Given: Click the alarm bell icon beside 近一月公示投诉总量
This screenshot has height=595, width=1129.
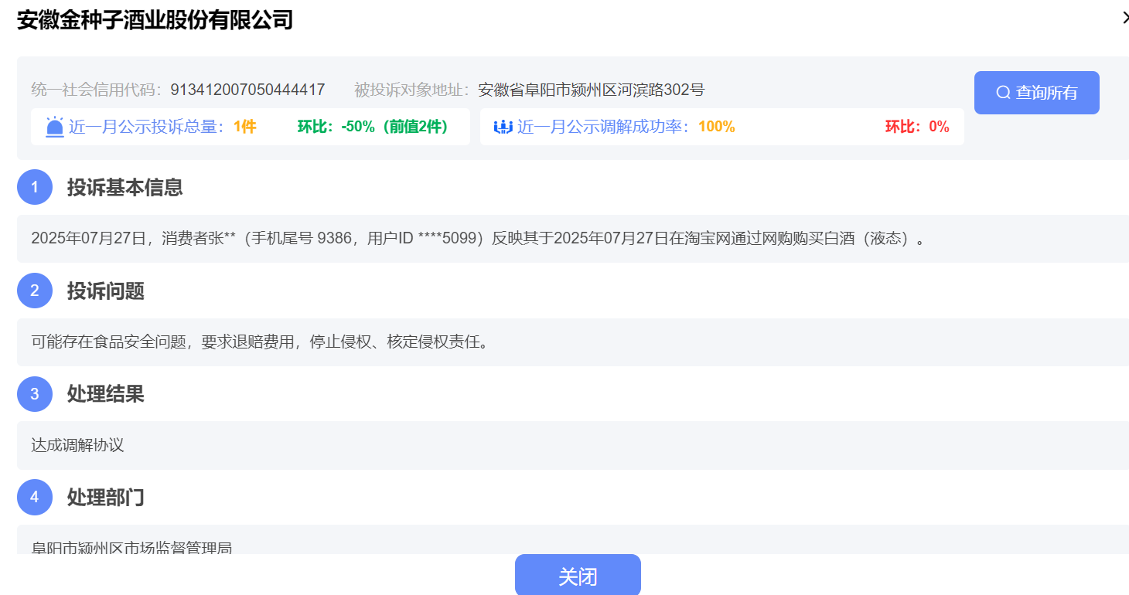Looking at the screenshot, I should point(55,127).
